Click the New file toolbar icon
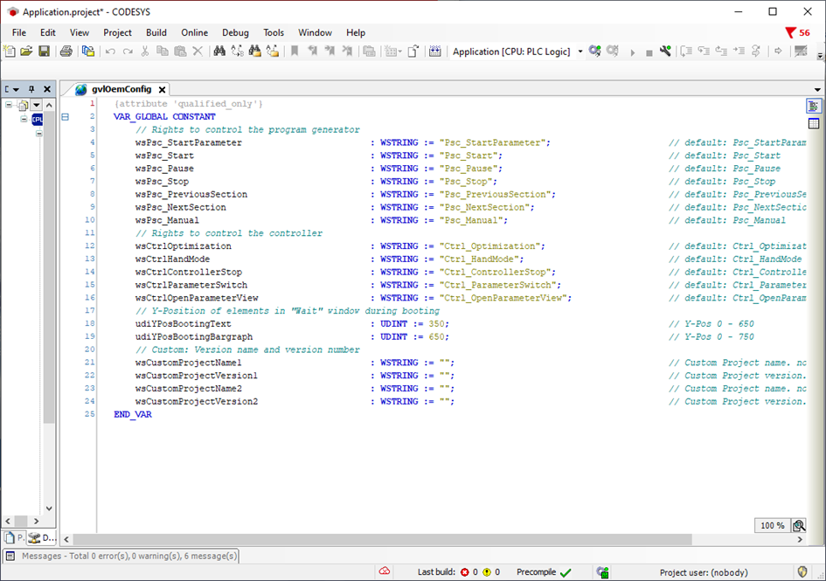The width and height of the screenshot is (826, 581). pyautogui.click(x=10, y=52)
